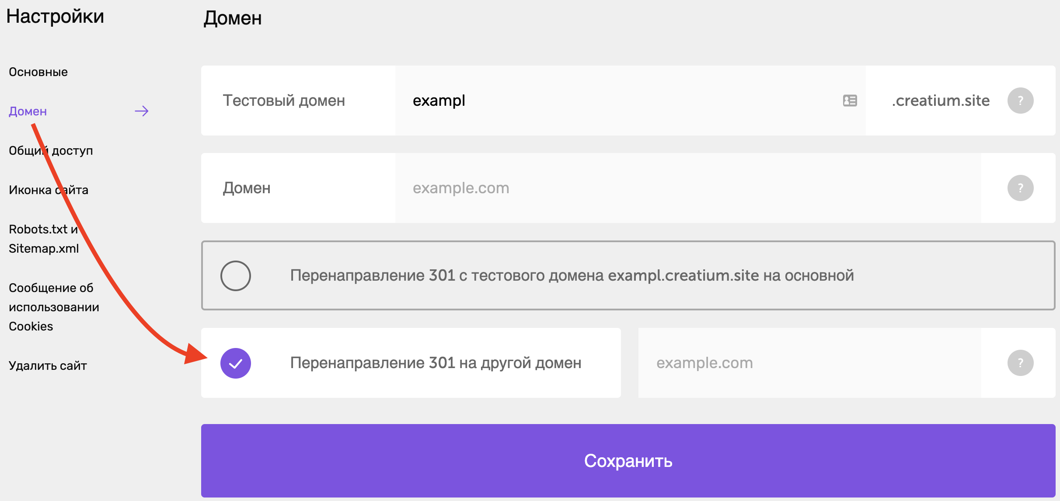Click the Перенаправление 301 на другой домен label
Image resolution: width=1060 pixels, height=501 pixels.
[x=436, y=363]
